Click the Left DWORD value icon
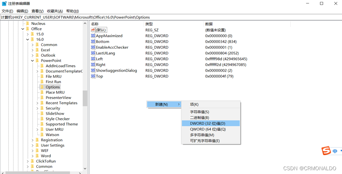This screenshot has width=342, height=174. (x=93, y=59)
